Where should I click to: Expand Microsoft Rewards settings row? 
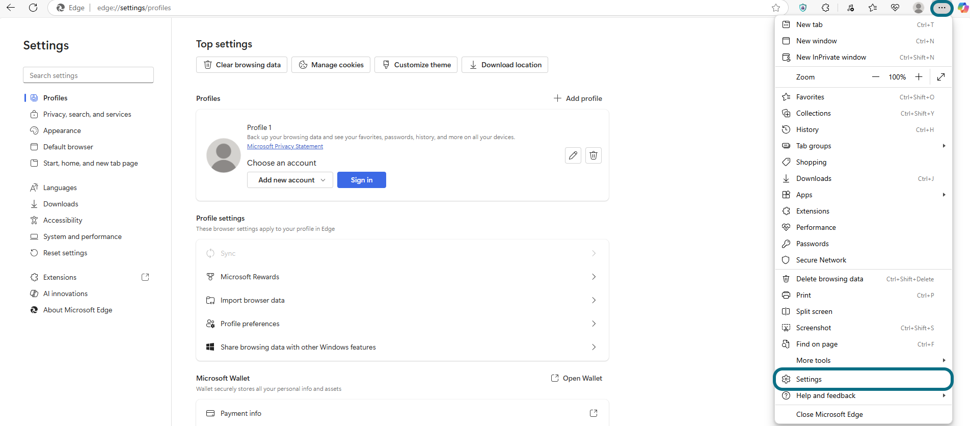pyautogui.click(x=402, y=277)
